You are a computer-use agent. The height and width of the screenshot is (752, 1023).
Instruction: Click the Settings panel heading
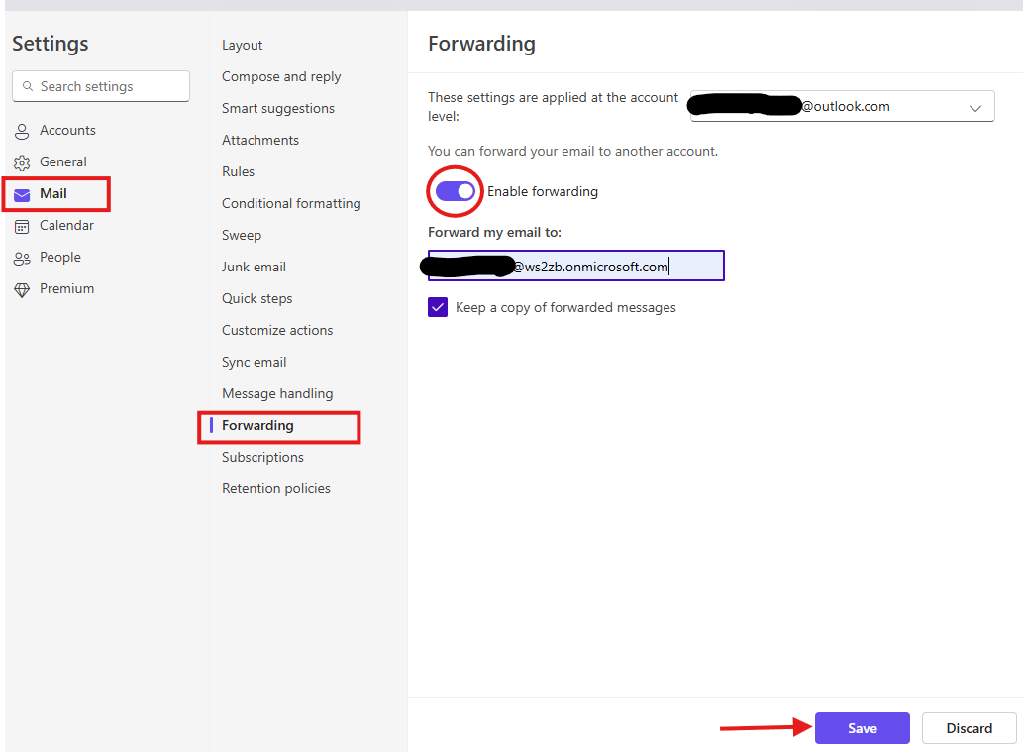click(51, 44)
